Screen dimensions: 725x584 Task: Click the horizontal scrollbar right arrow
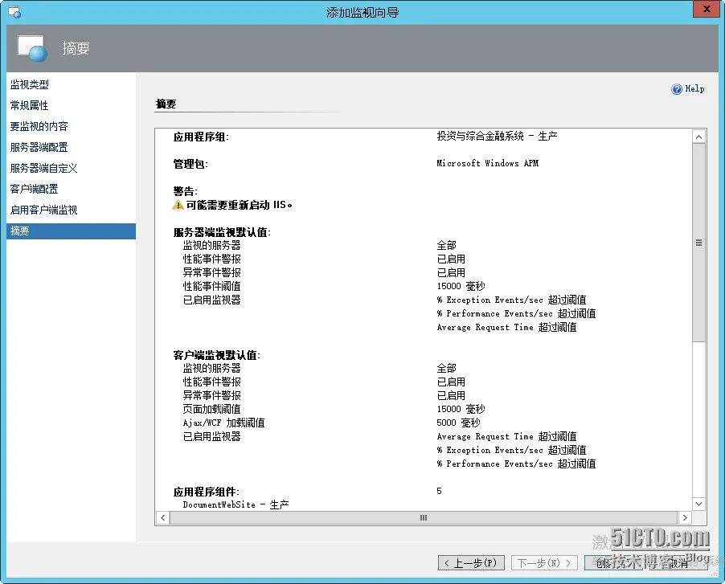pos(685,517)
